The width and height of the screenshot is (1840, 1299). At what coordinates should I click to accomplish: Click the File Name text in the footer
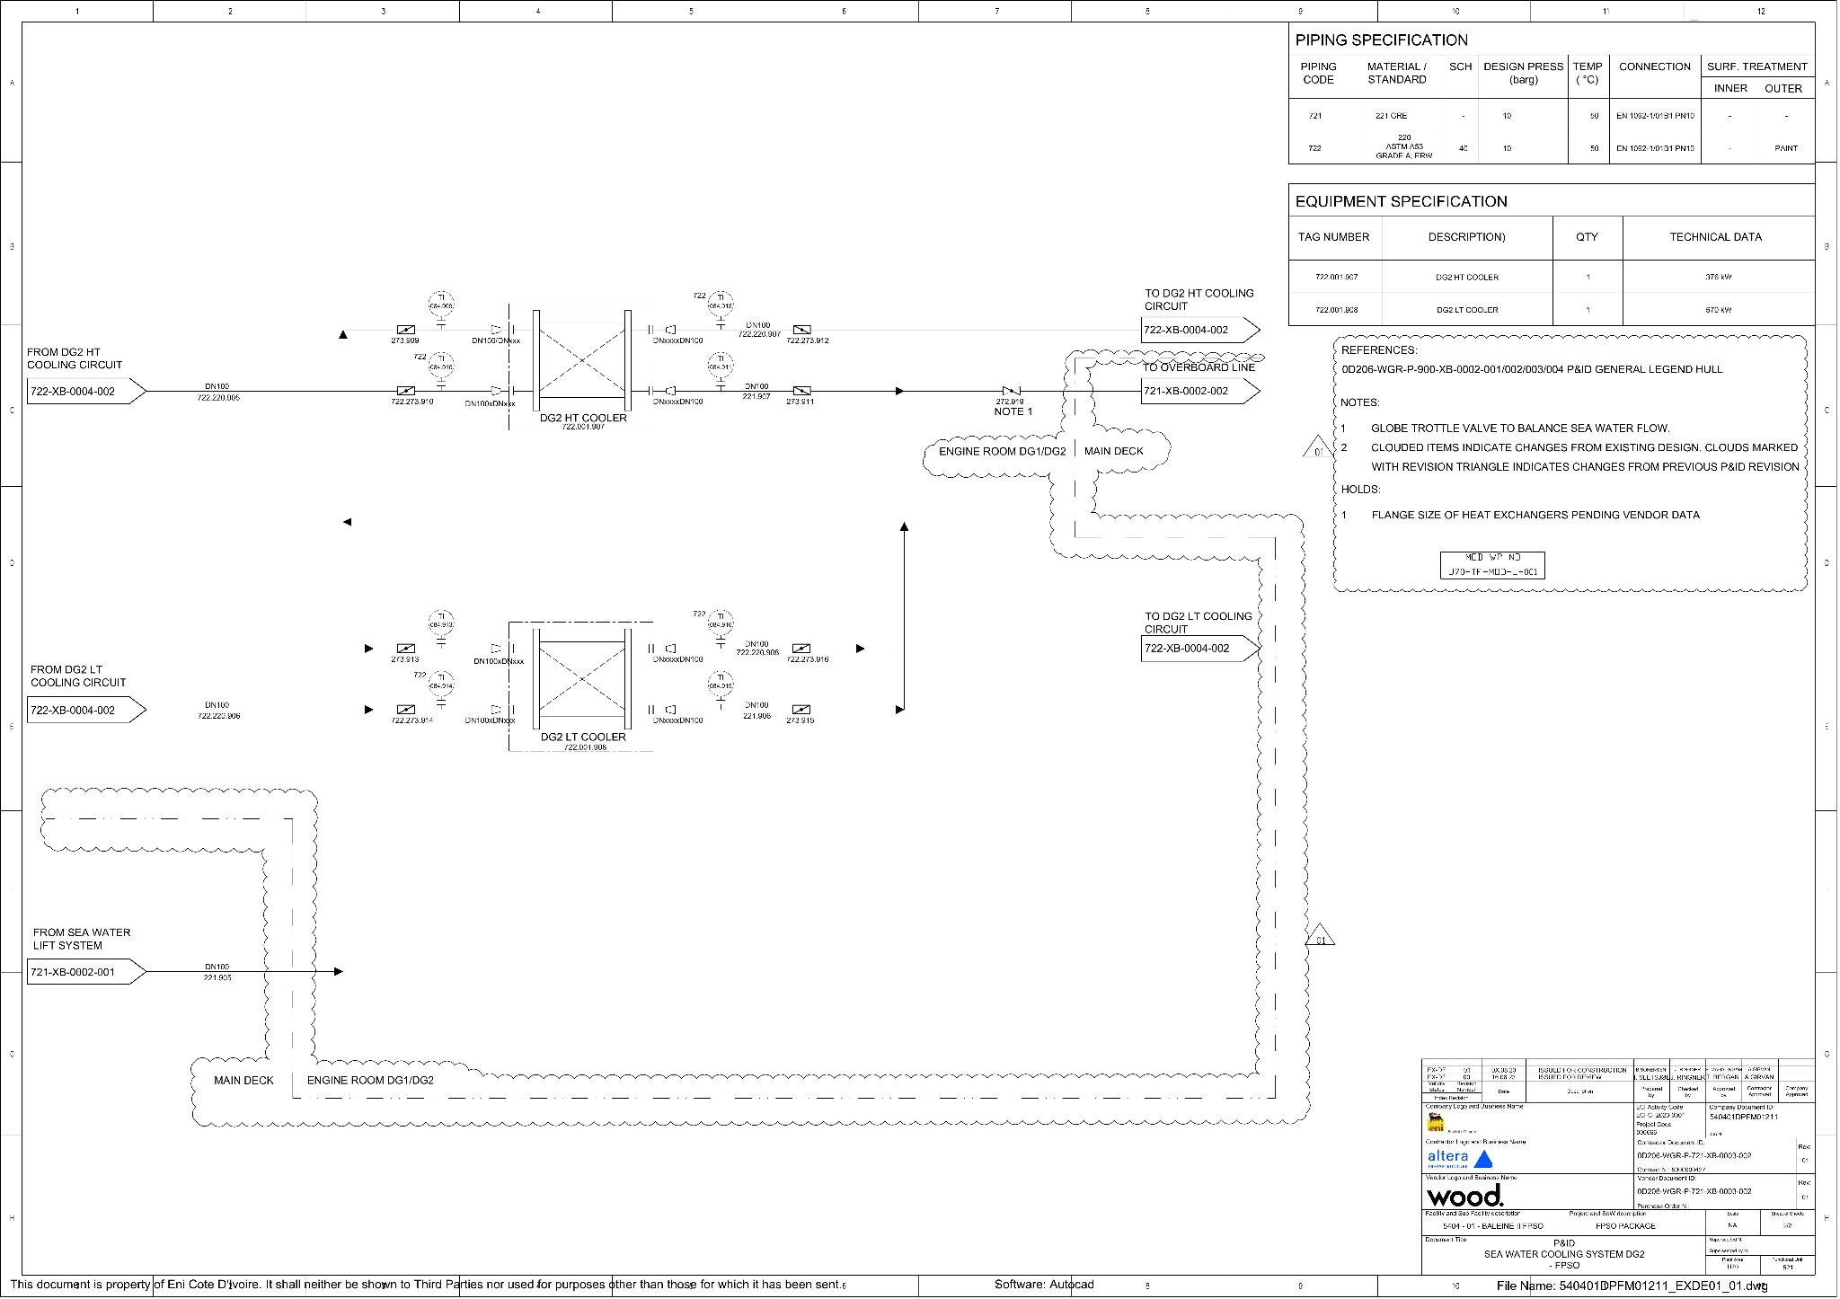(x=1632, y=1286)
